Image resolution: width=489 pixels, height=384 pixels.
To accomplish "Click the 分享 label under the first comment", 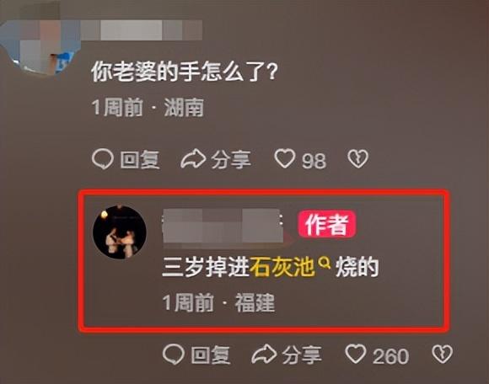I will [x=231, y=160].
